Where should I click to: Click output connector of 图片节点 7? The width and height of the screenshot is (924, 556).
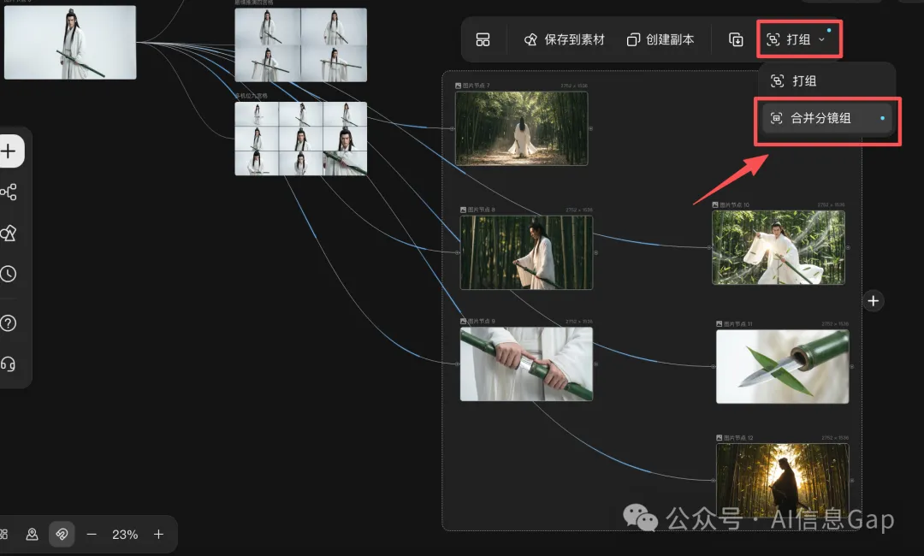(x=590, y=128)
